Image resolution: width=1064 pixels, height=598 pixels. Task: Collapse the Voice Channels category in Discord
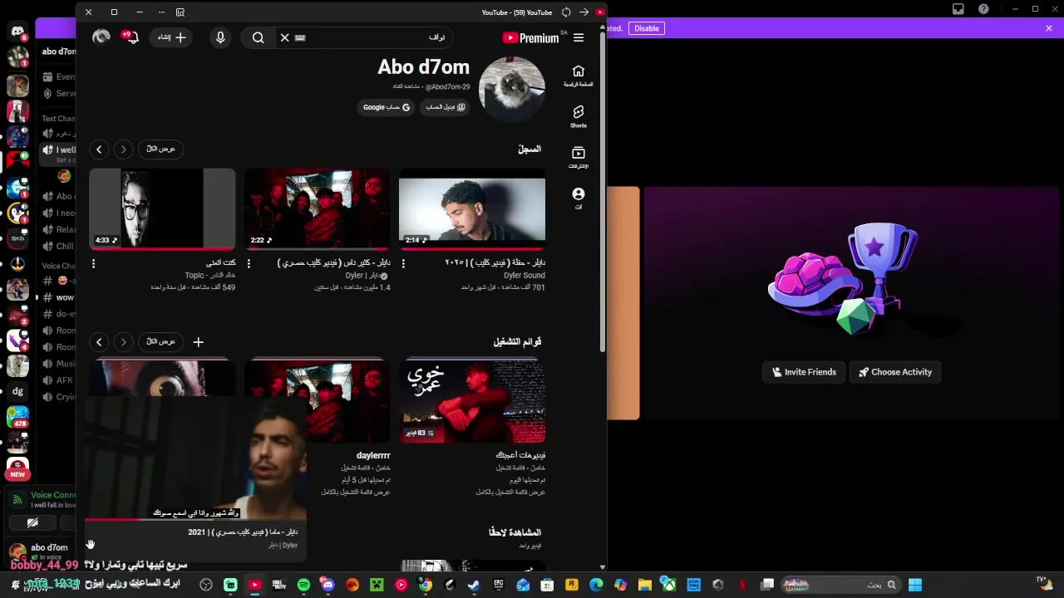coord(58,267)
